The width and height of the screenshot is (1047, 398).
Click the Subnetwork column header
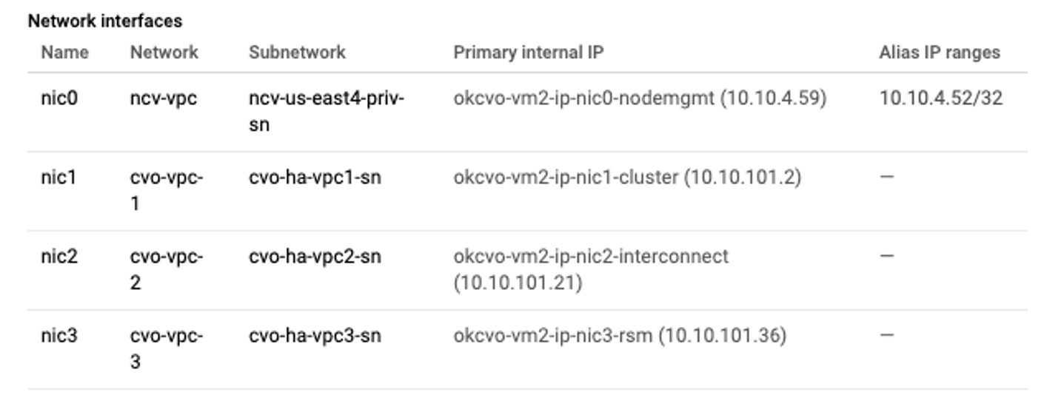tap(297, 53)
